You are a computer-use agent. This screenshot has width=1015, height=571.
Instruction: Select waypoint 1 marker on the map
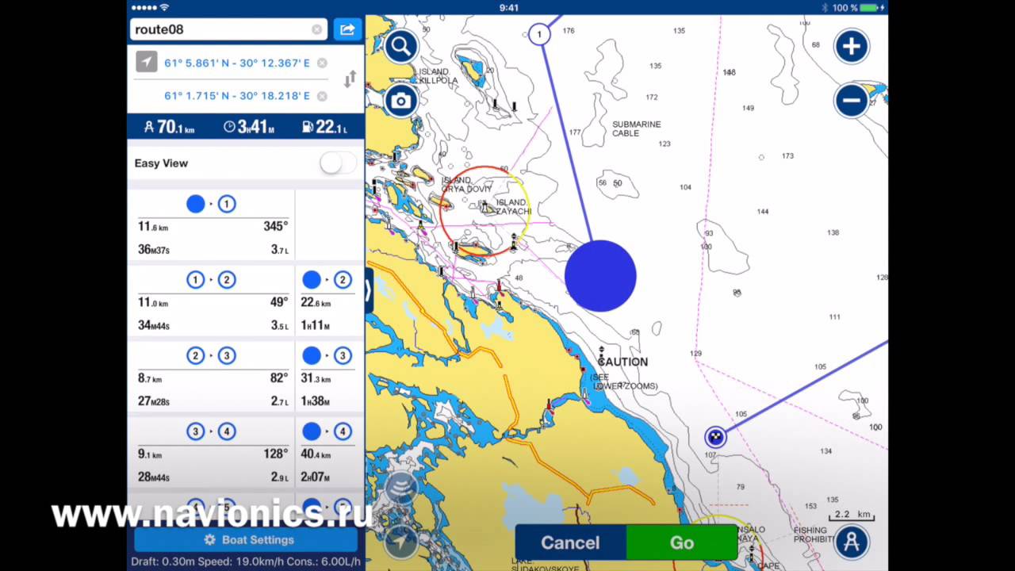point(539,34)
